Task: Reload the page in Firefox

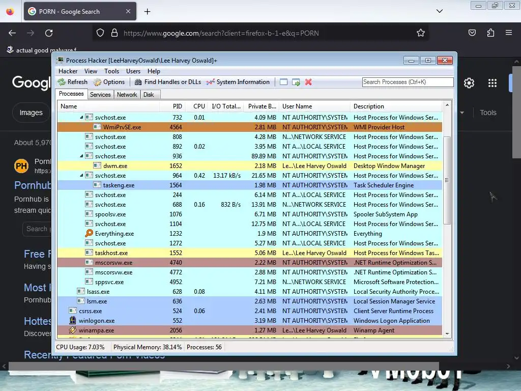Action: (49, 33)
